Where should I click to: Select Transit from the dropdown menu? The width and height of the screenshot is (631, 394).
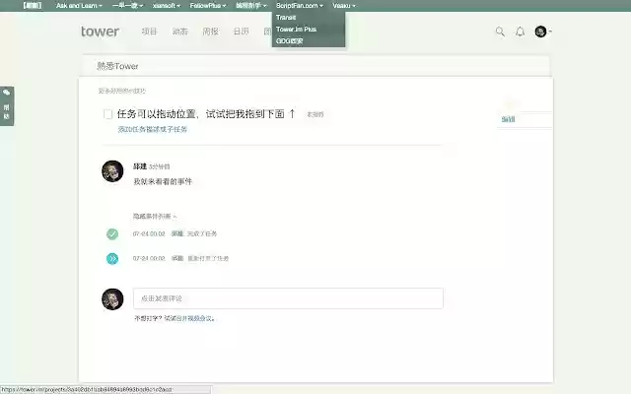pos(286,18)
